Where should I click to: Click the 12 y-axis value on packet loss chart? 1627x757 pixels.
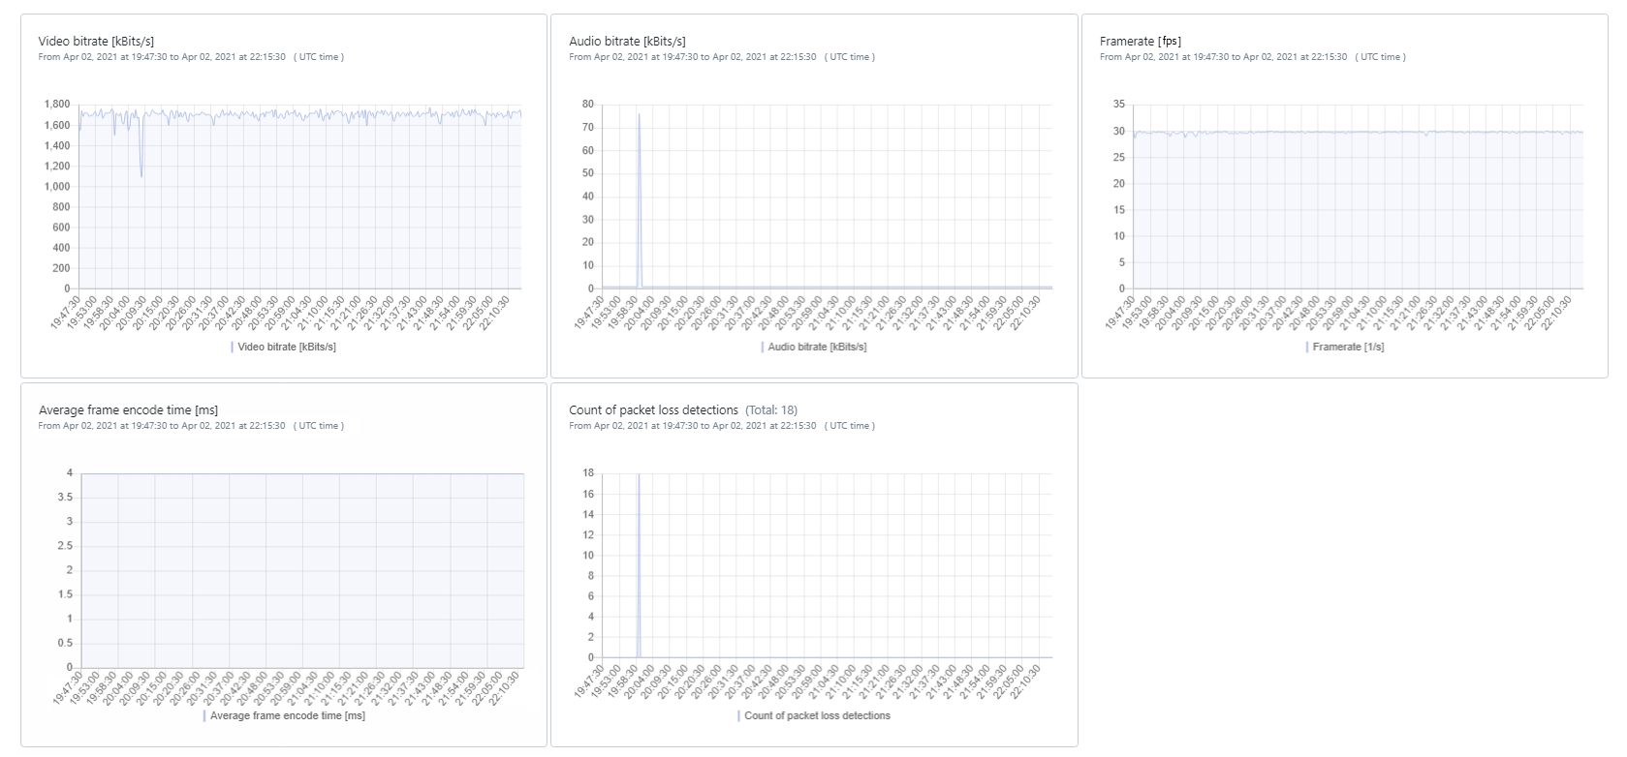coord(587,535)
